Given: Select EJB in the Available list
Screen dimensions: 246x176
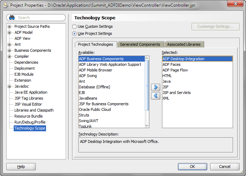Looking at the screenshot, I should click(111, 93).
